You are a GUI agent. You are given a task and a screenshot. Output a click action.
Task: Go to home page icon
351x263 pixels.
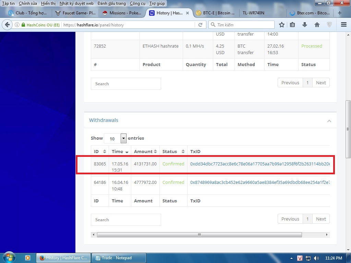click(x=317, y=25)
